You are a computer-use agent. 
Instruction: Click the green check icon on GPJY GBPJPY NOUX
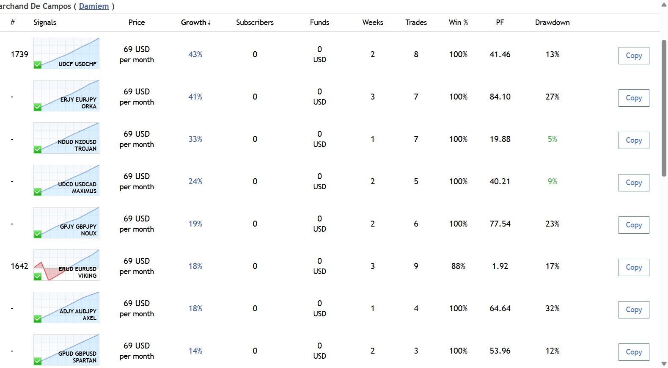pyautogui.click(x=38, y=234)
